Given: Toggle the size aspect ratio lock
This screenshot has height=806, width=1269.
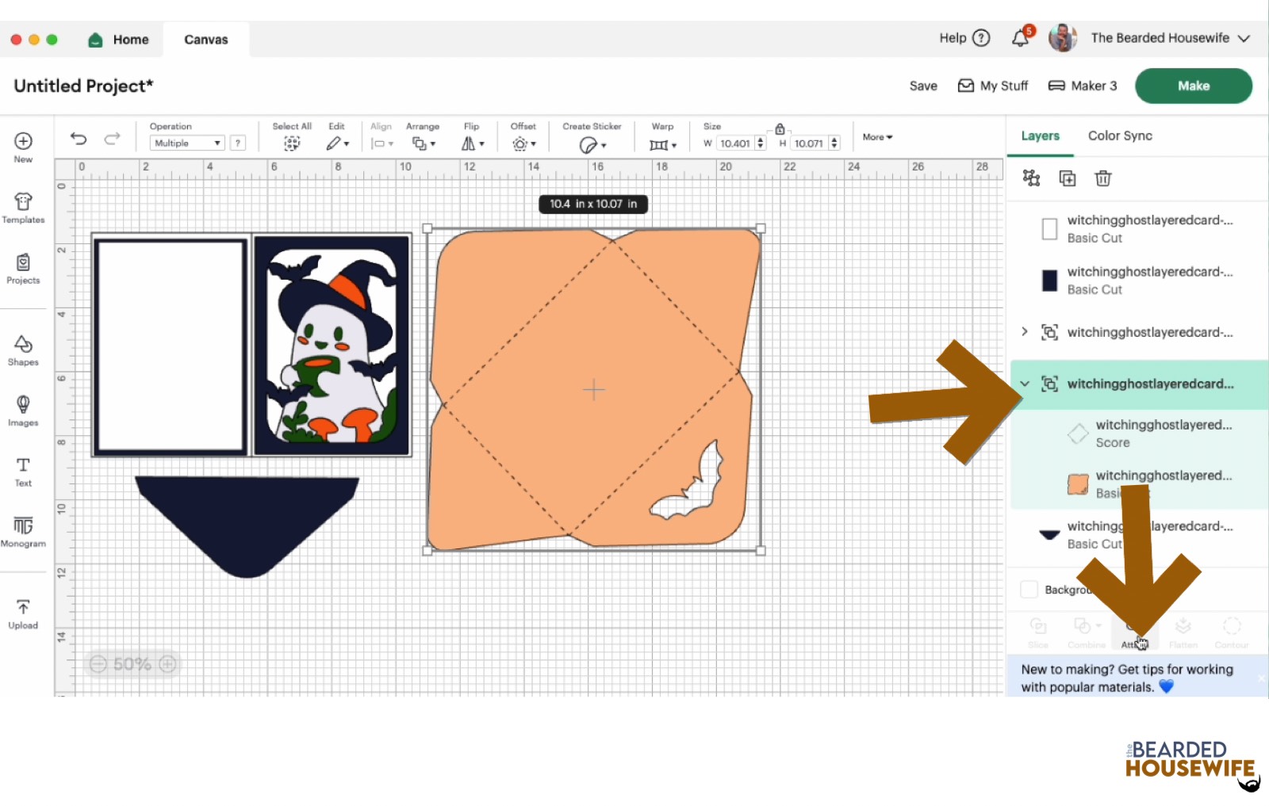Looking at the screenshot, I should (x=780, y=128).
